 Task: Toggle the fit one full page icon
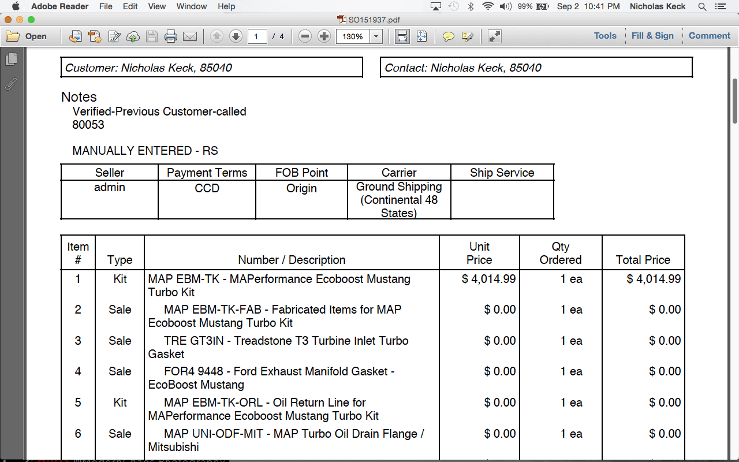tap(422, 36)
